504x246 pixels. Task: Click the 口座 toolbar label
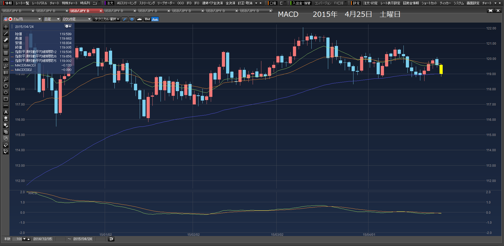click(x=273, y=3)
